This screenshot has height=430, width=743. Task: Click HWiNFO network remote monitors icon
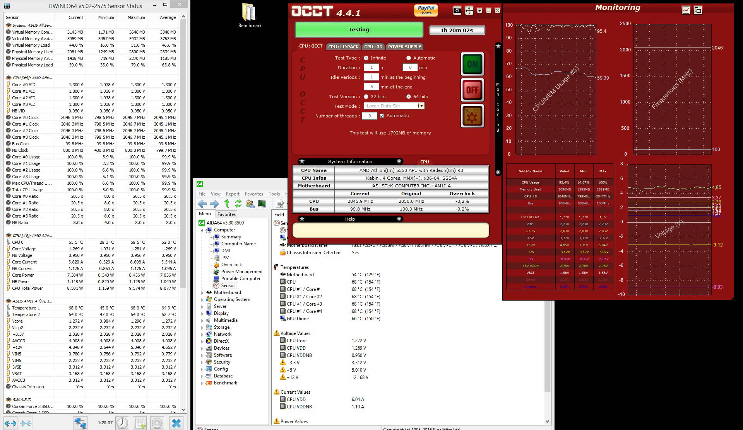(x=80, y=423)
